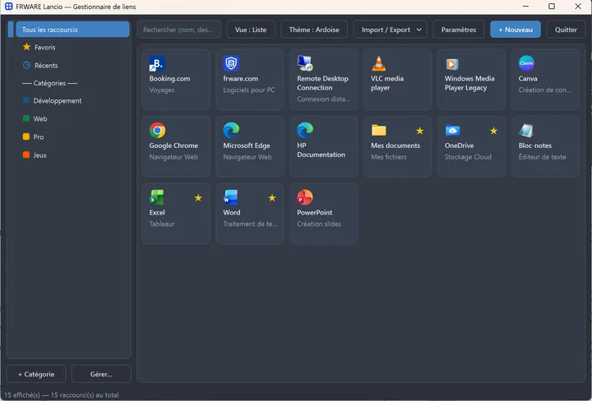The width and height of the screenshot is (592, 401).
Task: Toggle favorite star on Word card
Action: click(x=272, y=198)
